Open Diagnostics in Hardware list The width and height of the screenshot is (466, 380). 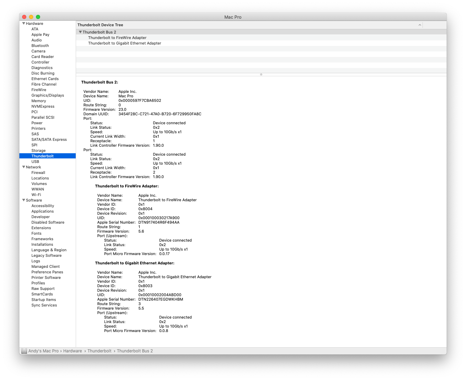[x=42, y=68]
